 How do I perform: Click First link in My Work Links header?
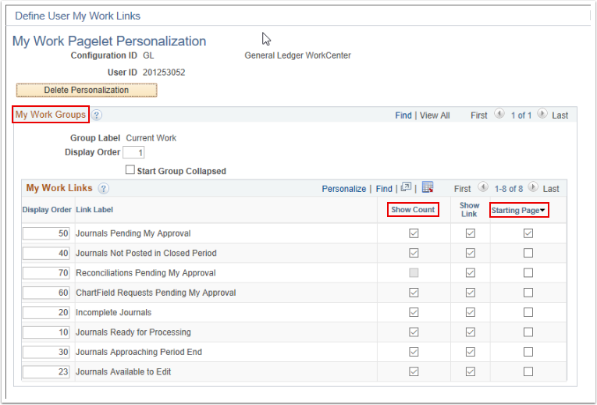click(x=462, y=189)
